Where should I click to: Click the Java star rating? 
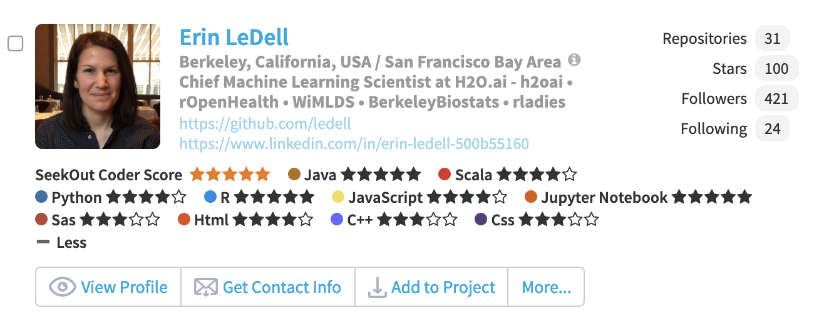click(381, 175)
